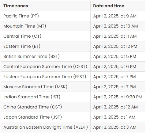This screenshot has height=133, width=146.
Task: Select the Pacific Time (PT) cell
Action: [46, 16]
